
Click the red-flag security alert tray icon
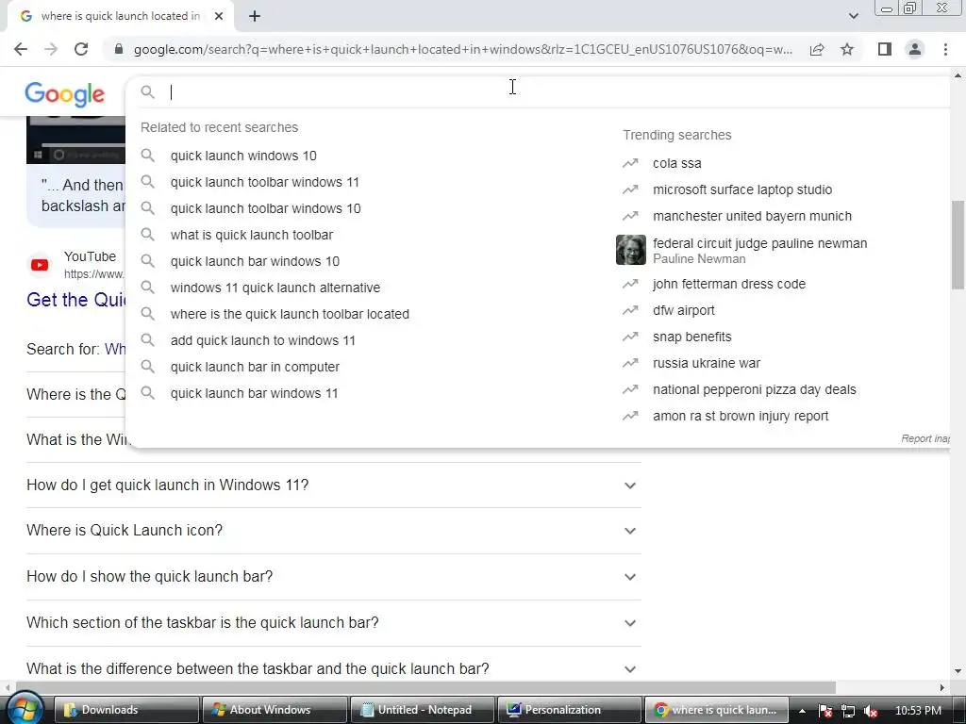click(825, 711)
